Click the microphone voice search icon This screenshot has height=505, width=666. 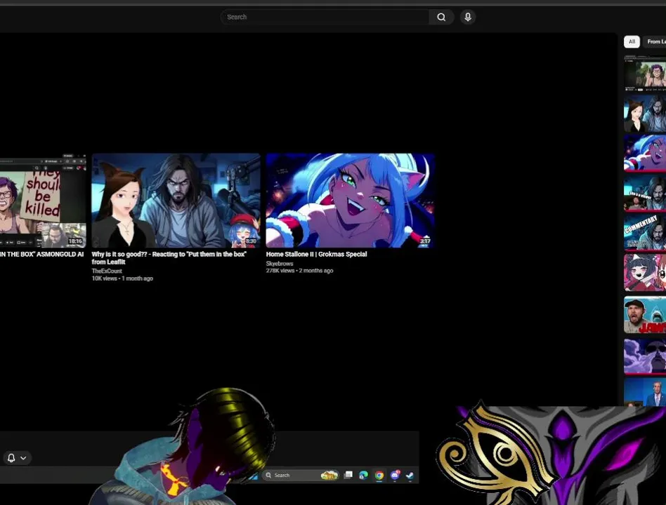pos(468,17)
